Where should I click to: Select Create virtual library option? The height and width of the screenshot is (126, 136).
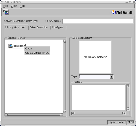(x=37, y=53)
